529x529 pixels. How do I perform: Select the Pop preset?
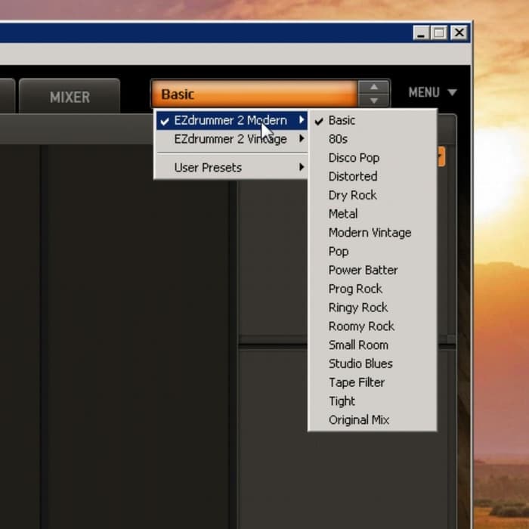coord(373,252)
